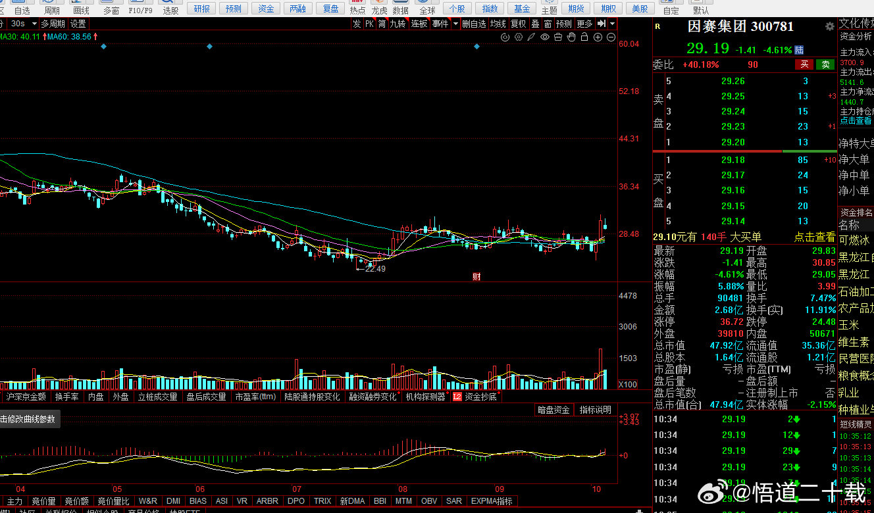Switch to 美股 US stocks section
The width and height of the screenshot is (874, 513).
tap(640, 9)
